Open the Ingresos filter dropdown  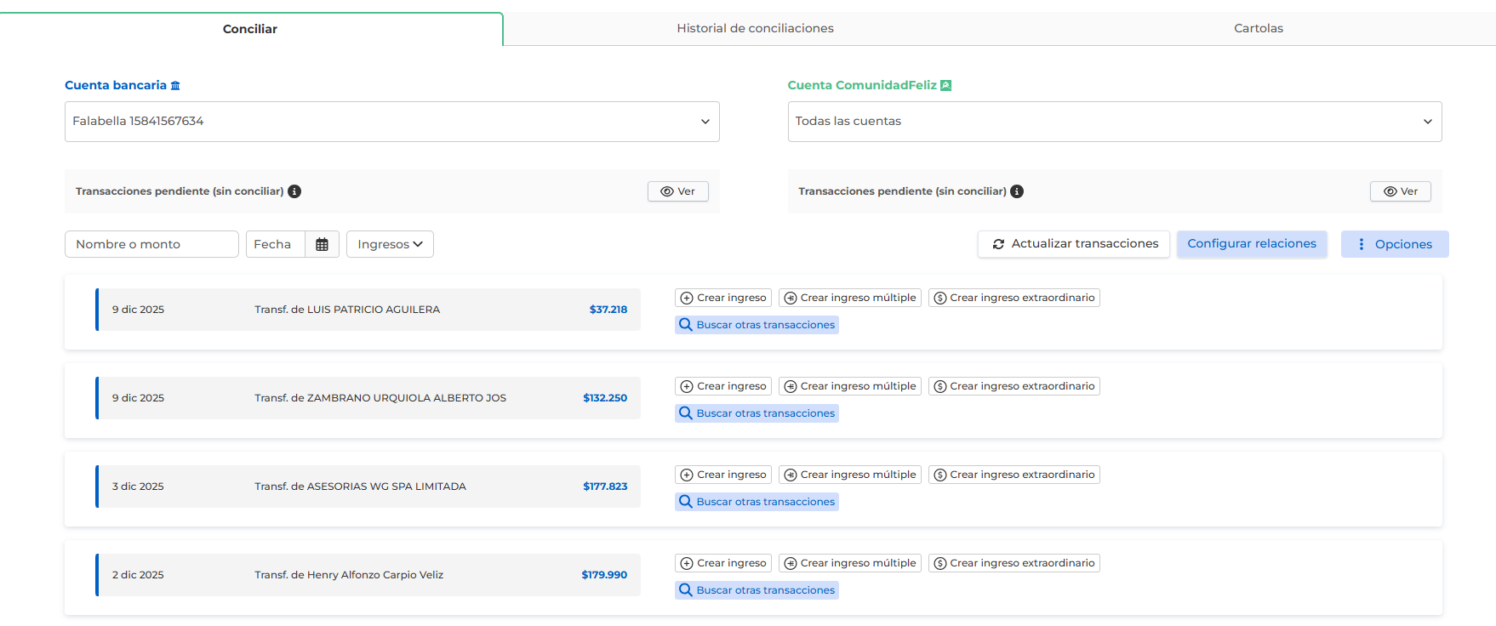pos(390,244)
